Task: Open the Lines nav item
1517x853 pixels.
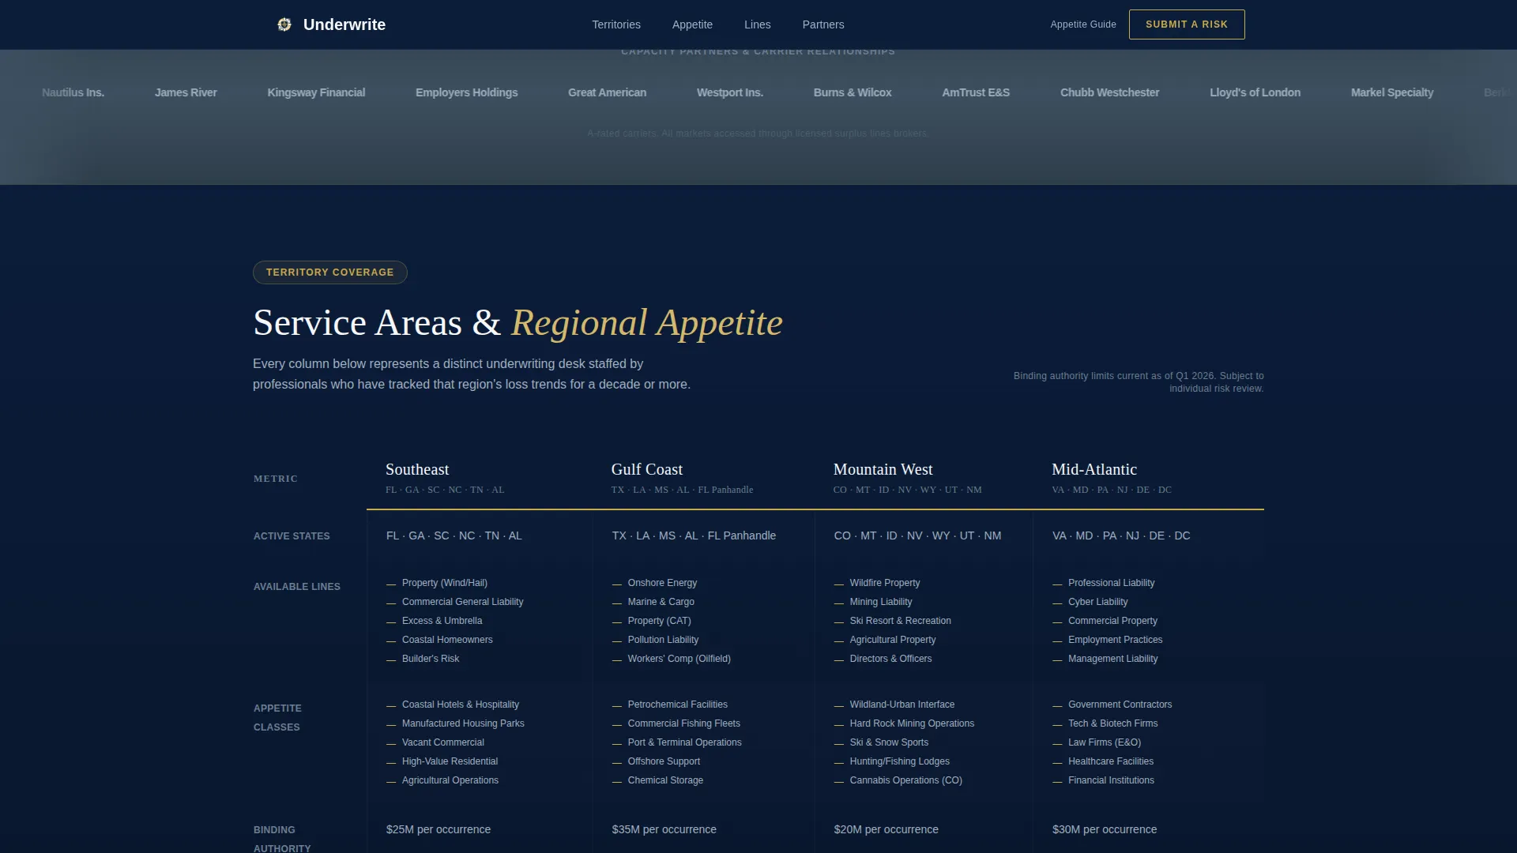Action: point(757,24)
